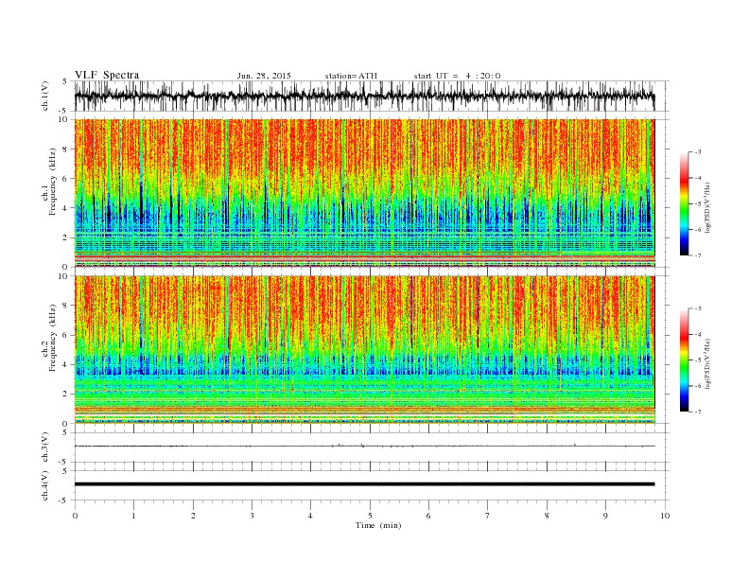This screenshot has width=749, height=579.
Task: Click the "ch.1(V)" waveform axis label
Action: point(45,96)
